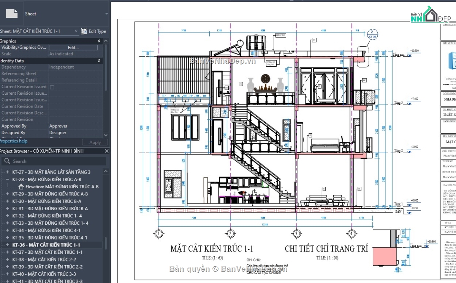
Task: Click the Sheet type thumbnail icon
Action: tap(11, 14)
